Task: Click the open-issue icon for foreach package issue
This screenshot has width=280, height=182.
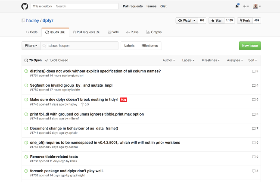Action: click(26, 171)
